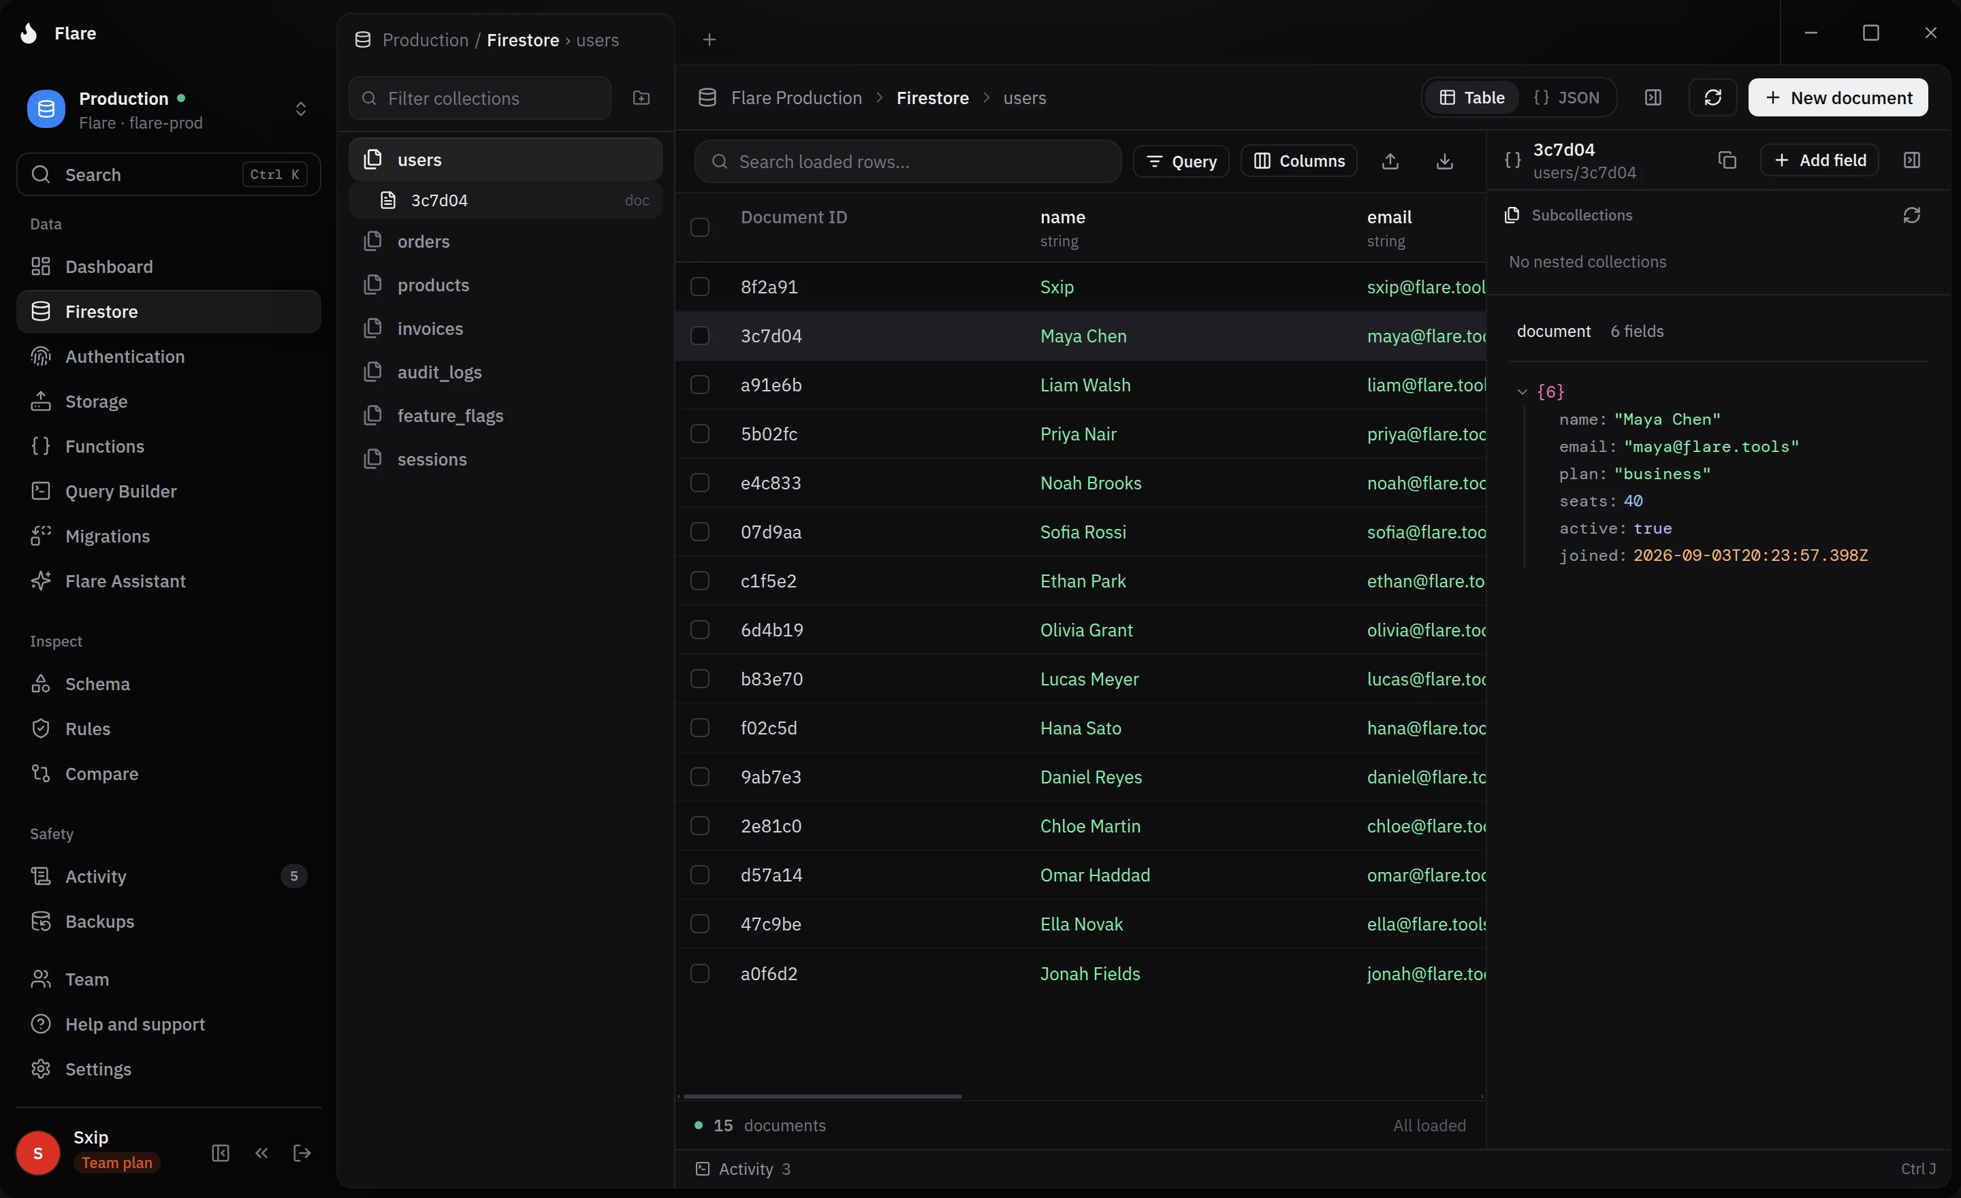Sign out using the logout icon
Viewport: 1961px width, 1198px height.
coord(302,1152)
